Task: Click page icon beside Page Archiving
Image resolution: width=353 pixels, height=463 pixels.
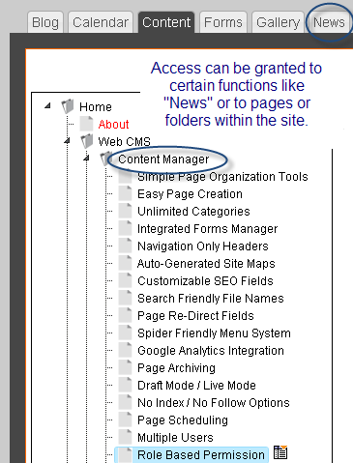Action: (x=125, y=367)
